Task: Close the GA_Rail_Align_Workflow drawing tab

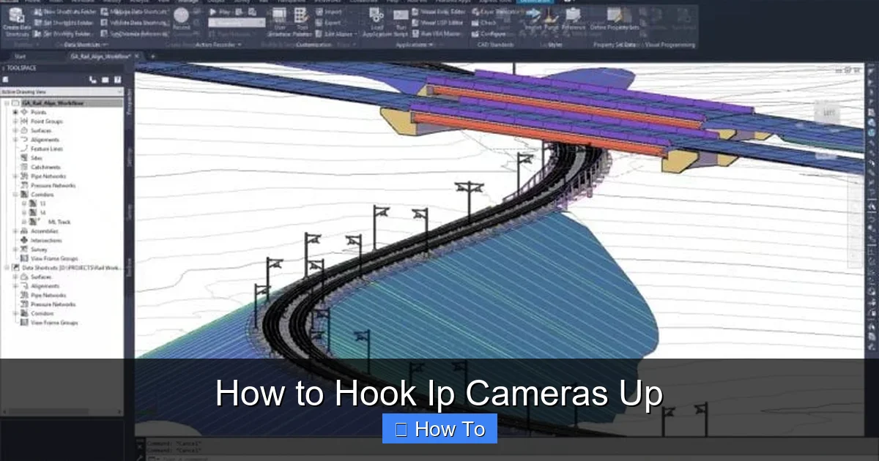Action: (x=136, y=56)
